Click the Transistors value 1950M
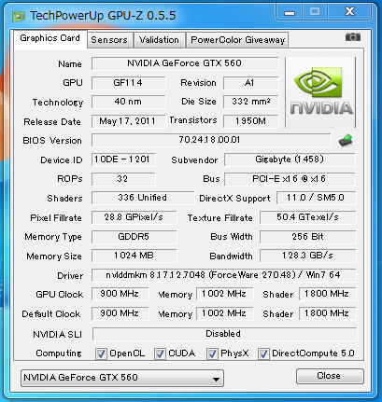This screenshot has width=382, height=402. [250, 121]
